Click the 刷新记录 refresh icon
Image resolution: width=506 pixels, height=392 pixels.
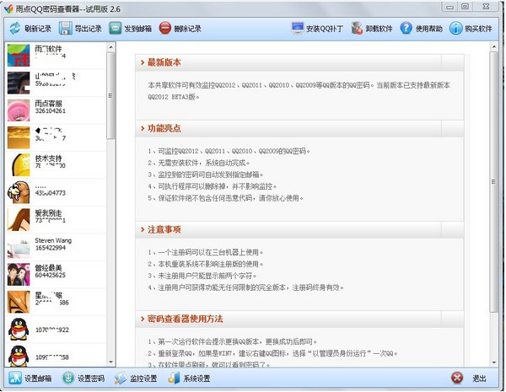[14, 28]
